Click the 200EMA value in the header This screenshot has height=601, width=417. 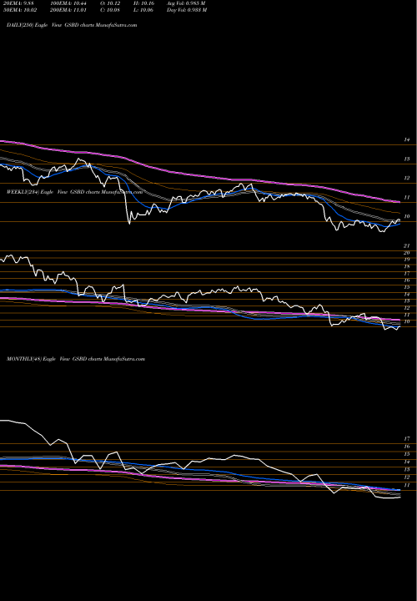(x=70, y=10)
